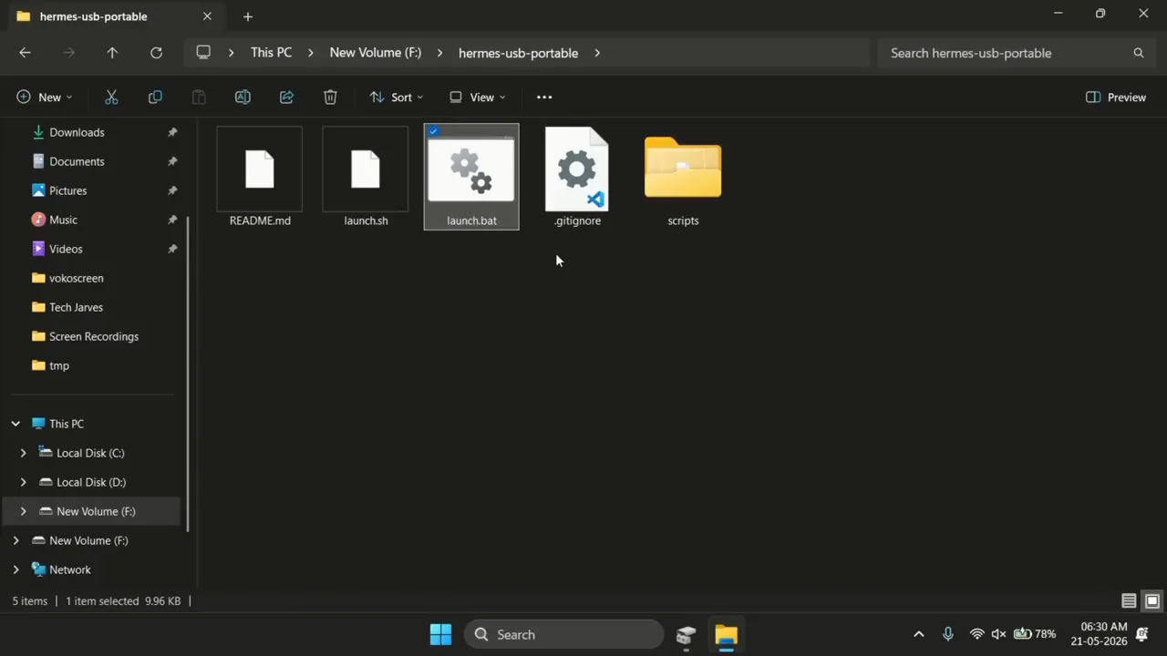Open the View dropdown menu

477,97
